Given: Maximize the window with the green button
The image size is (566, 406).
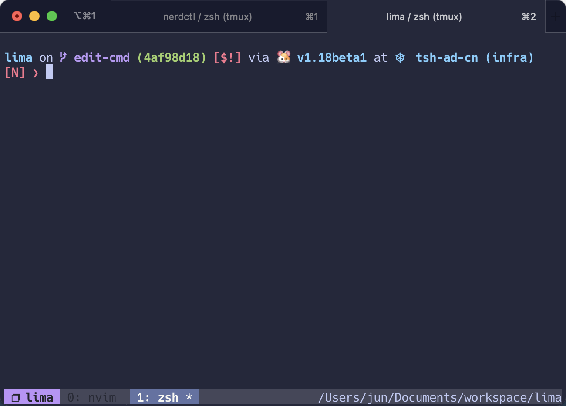Looking at the screenshot, I should [x=52, y=16].
